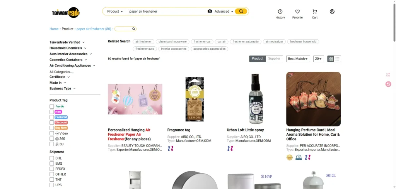Click the 'freshener car' related search
396x189 pixels.
pyautogui.click(x=202, y=42)
